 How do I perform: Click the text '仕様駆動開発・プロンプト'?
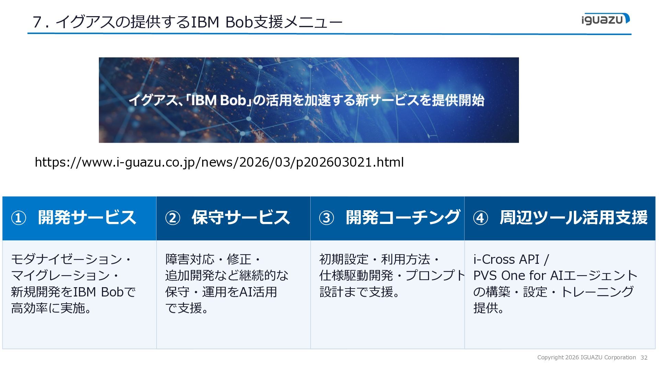tap(392, 276)
